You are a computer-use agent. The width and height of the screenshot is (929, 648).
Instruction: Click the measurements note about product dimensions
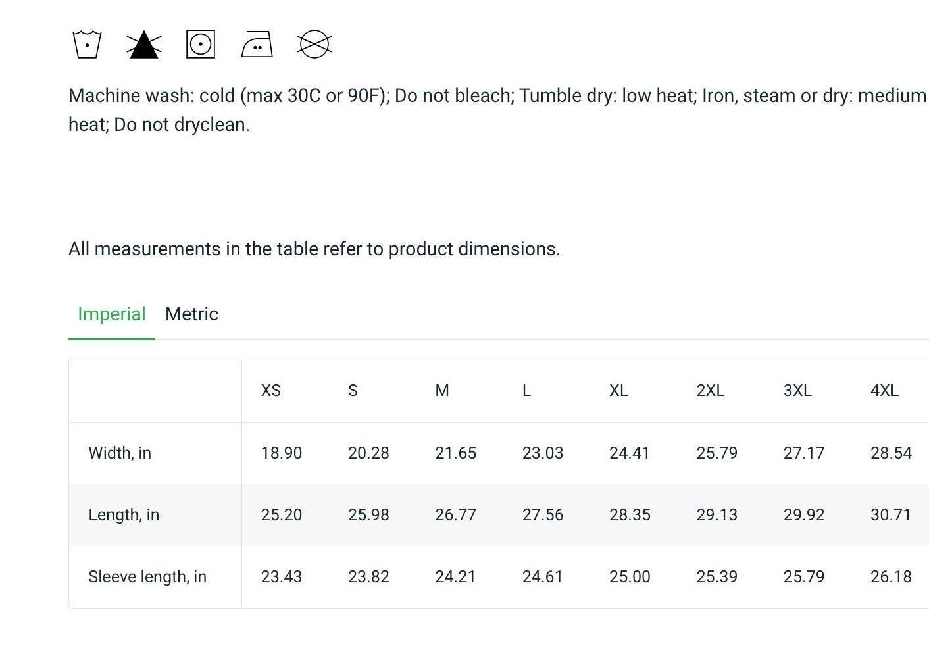tap(314, 249)
